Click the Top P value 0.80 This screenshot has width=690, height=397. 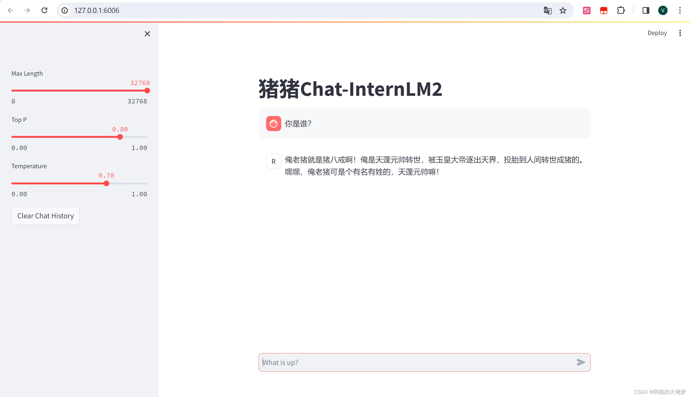point(120,129)
